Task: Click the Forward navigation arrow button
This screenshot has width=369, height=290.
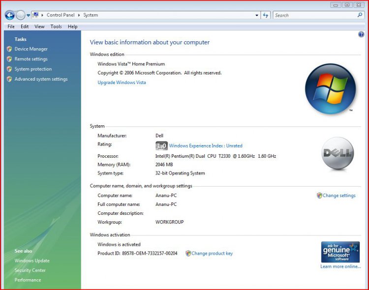Action: 21,16
